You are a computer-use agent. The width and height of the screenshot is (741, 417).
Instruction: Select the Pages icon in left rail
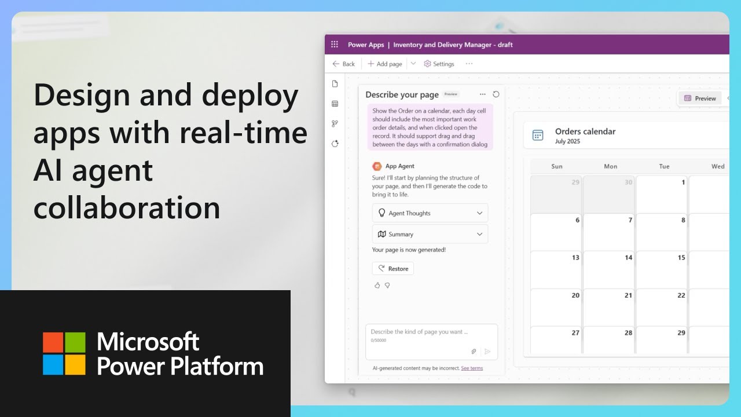click(335, 84)
